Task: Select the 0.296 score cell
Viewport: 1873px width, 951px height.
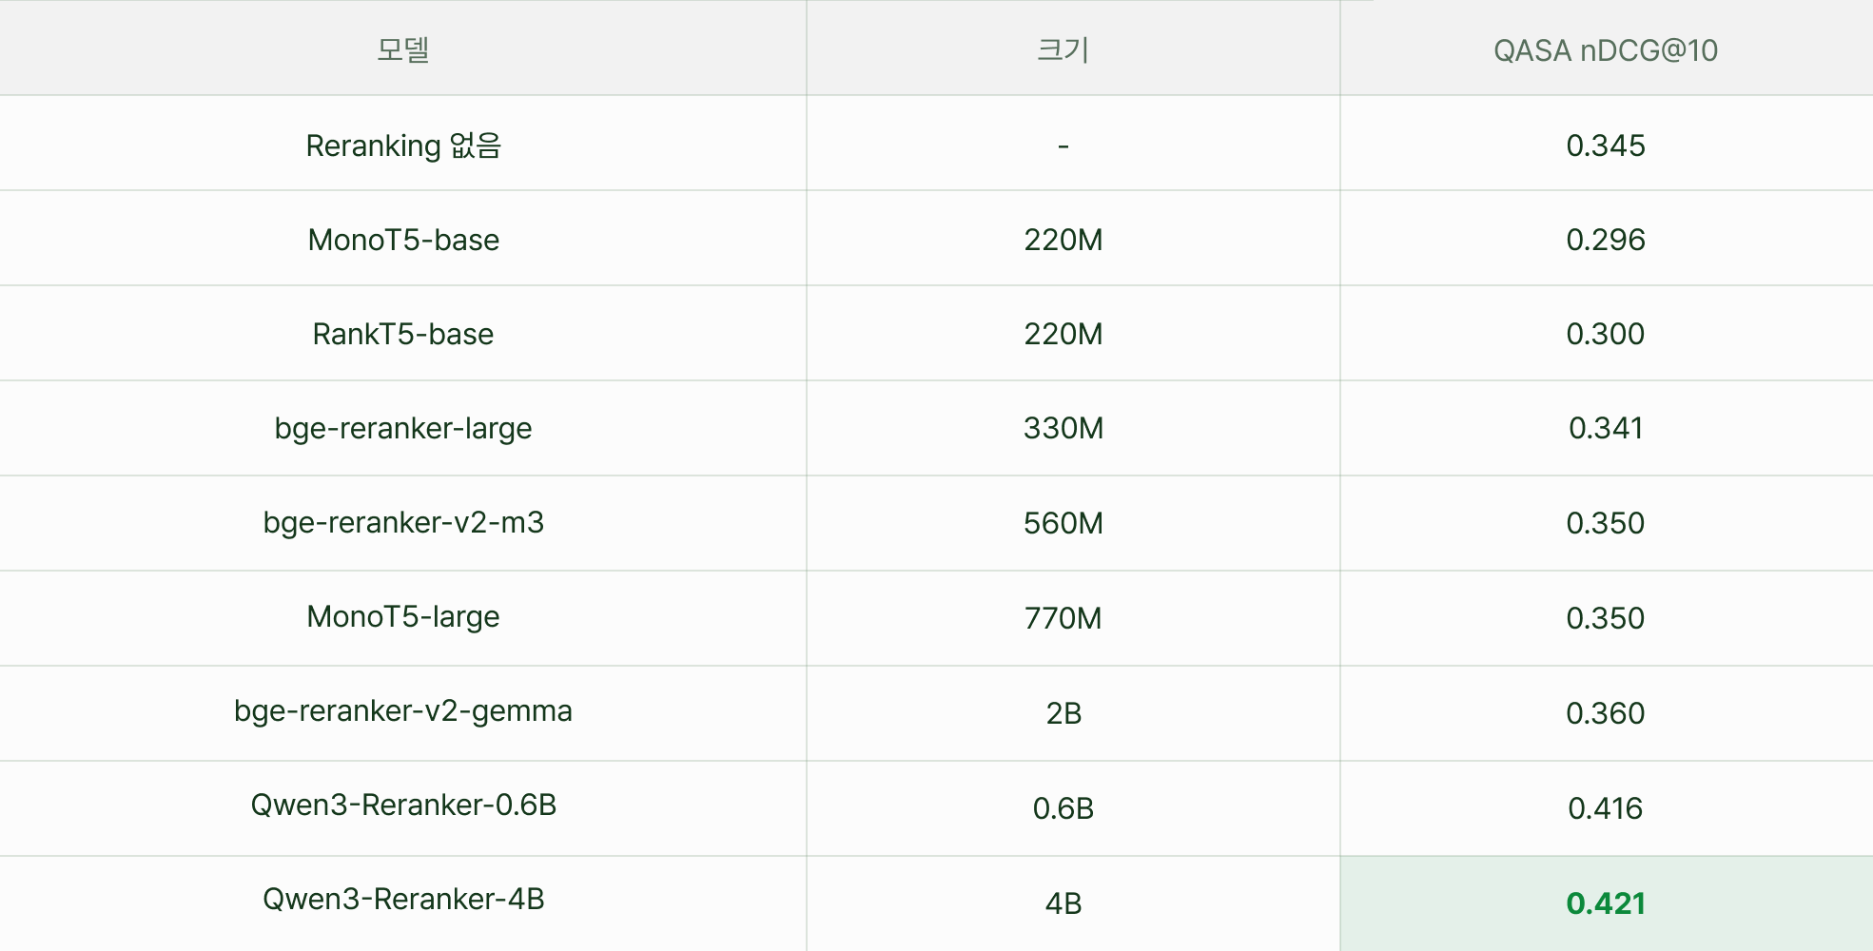Action: [x=1606, y=239]
